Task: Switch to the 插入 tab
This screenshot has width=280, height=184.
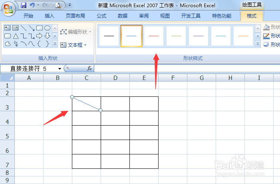Action: (x=50, y=16)
